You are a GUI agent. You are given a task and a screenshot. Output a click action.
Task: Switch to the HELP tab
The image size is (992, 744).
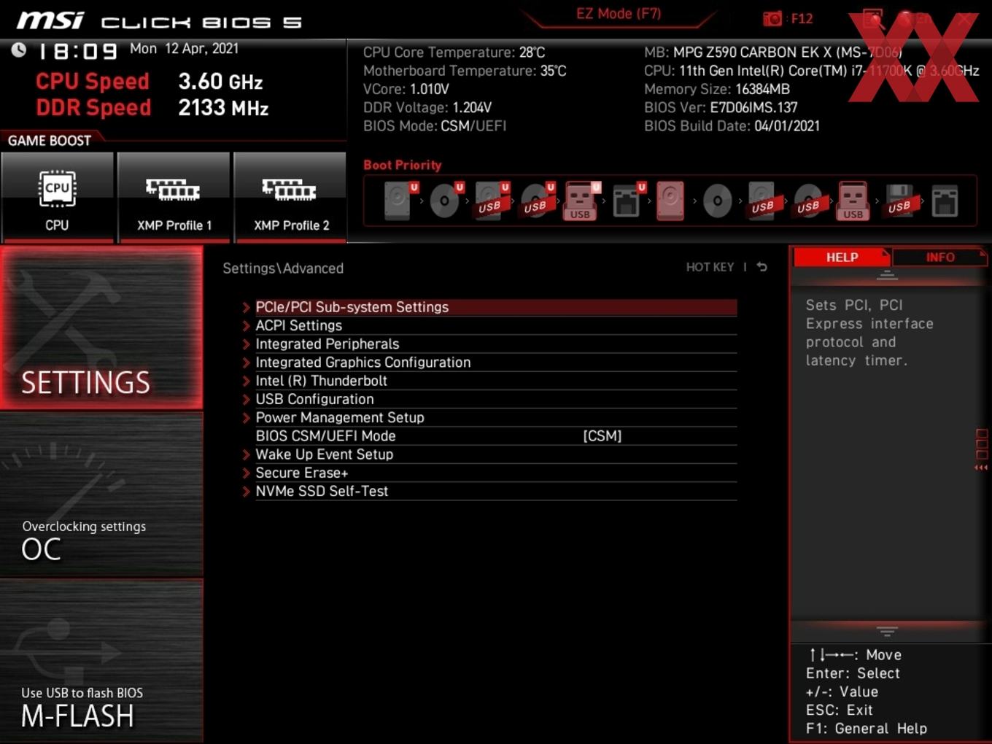pos(842,257)
